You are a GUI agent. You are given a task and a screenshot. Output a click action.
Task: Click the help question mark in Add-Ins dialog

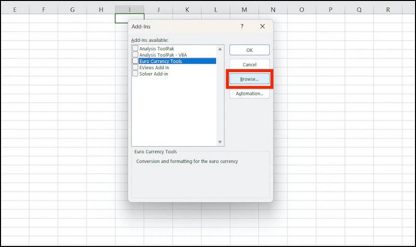pyautogui.click(x=242, y=26)
